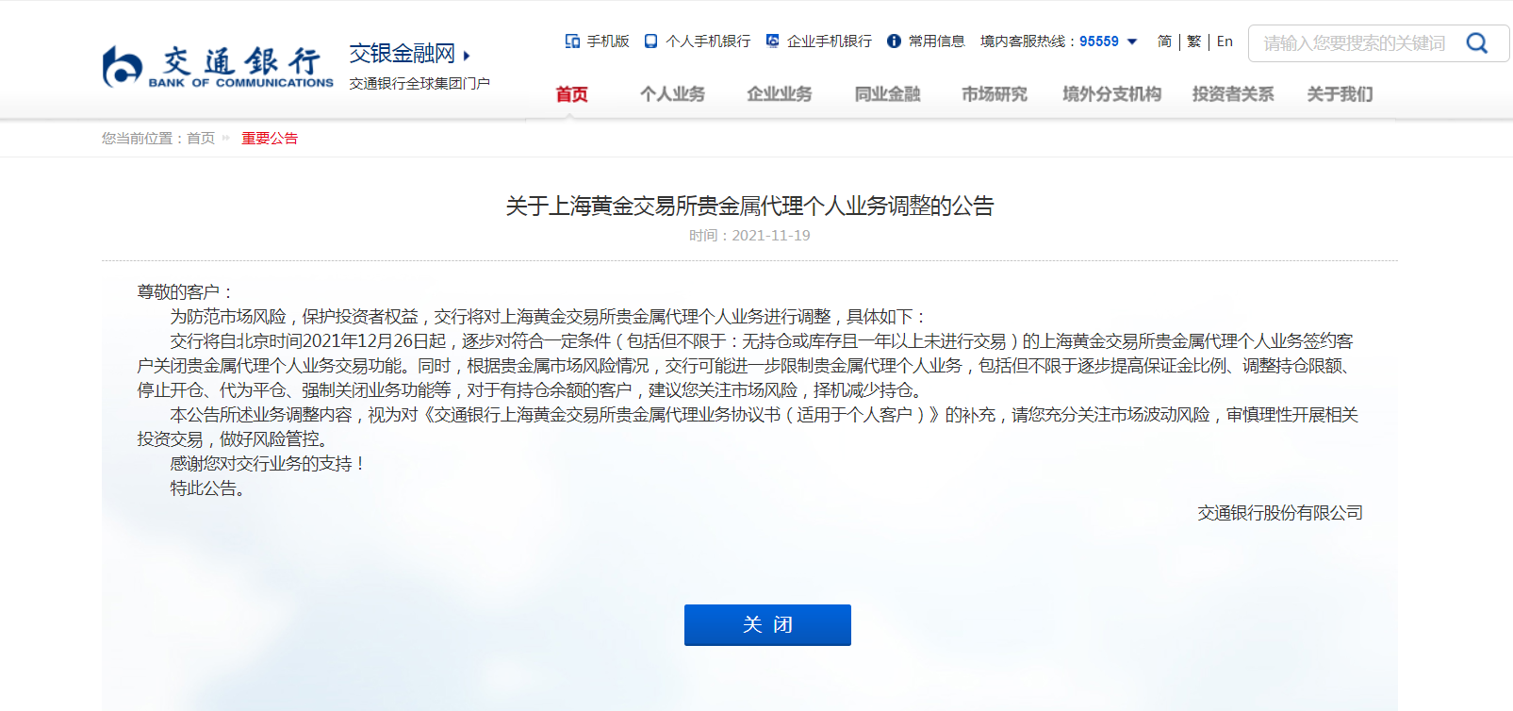Click the 常用信息 info icon

pyautogui.click(x=894, y=41)
